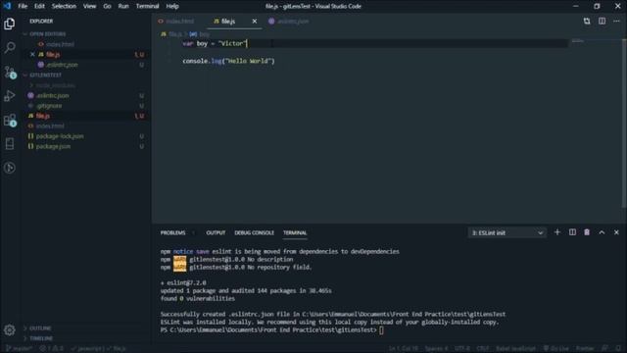Open the Help menu

172,6
